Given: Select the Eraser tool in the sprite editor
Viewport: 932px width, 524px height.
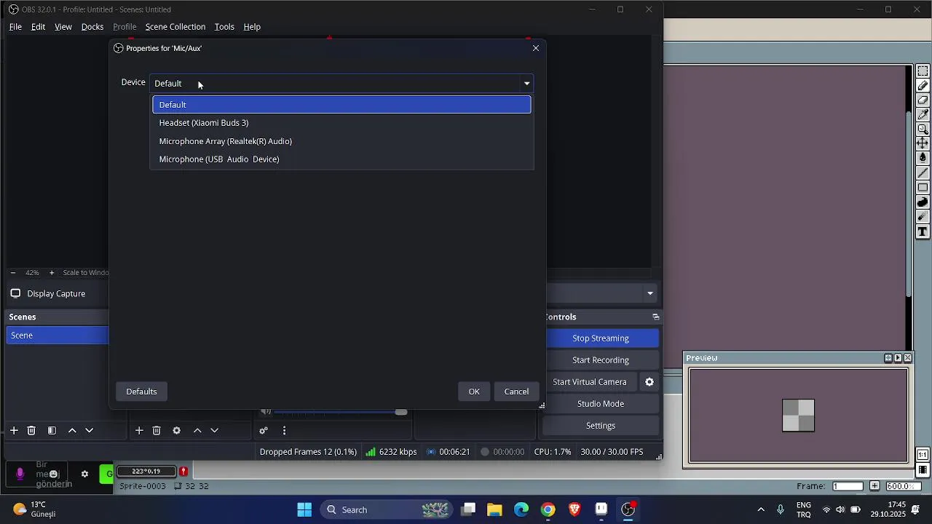Looking at the screenshot, I should pos(923,100).
